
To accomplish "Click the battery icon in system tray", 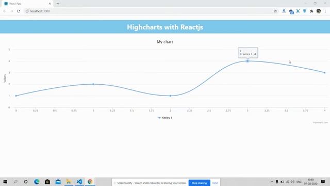I will 282,181.
